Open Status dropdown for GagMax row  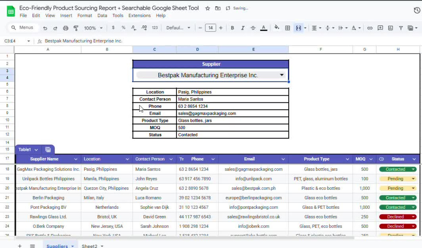tap(413, 169)
